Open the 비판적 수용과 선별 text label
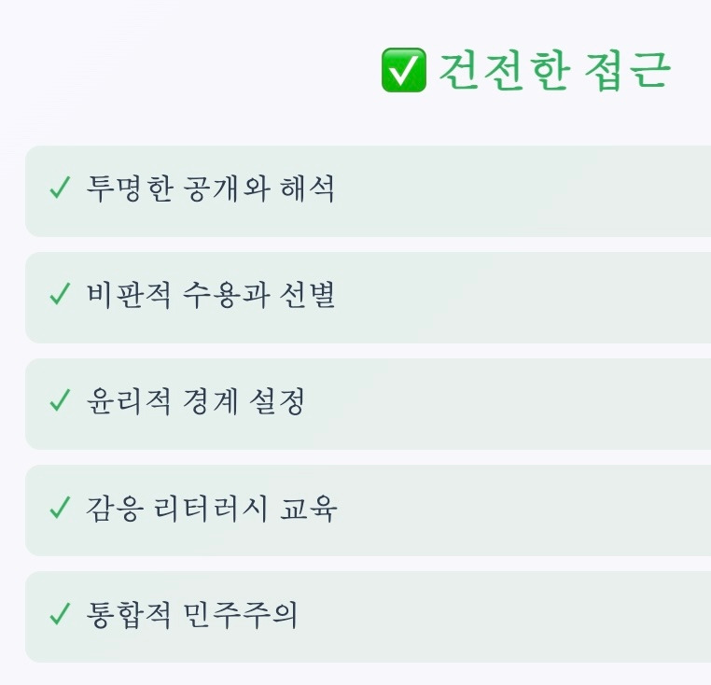This screenshot has height=685, width=711. pos(211,295)
